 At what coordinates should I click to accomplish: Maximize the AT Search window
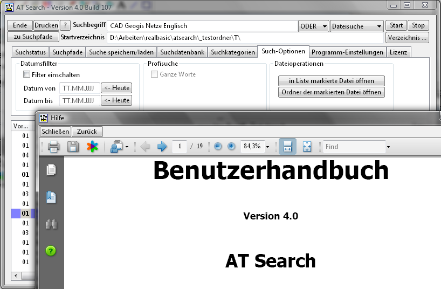(x=407, y=5)
